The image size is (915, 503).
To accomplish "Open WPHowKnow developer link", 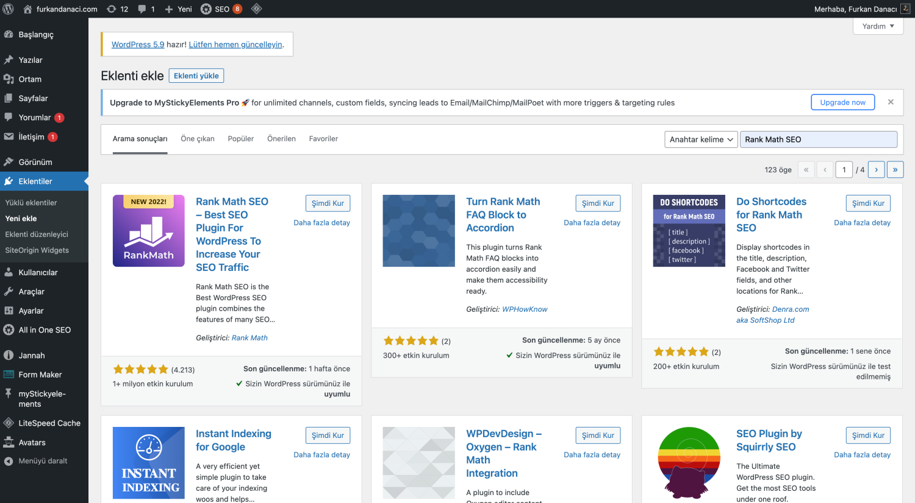I will 525,309.
